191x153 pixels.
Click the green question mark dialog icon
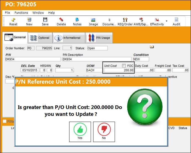coord(145,106)
